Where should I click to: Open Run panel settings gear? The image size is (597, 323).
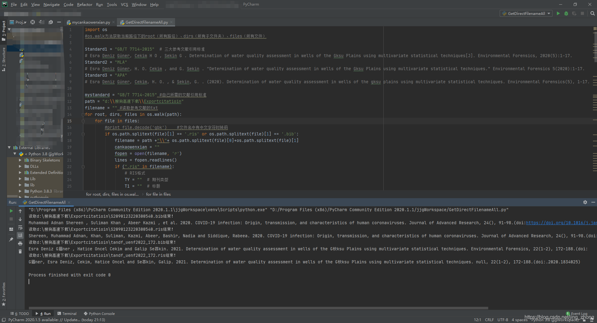coord(585,202)
